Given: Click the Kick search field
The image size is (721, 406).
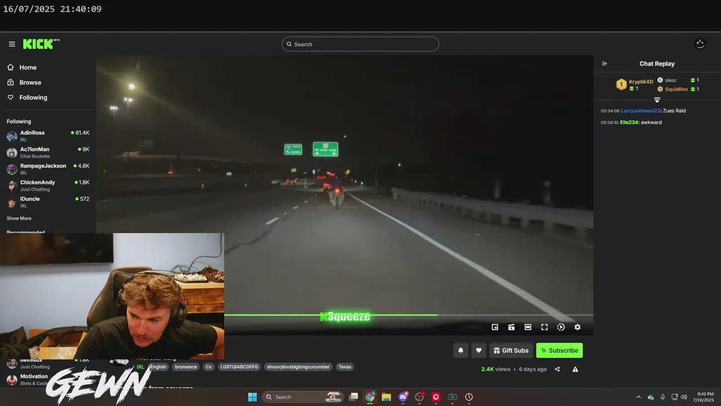Looking at the screenshot, I should 360,44.
